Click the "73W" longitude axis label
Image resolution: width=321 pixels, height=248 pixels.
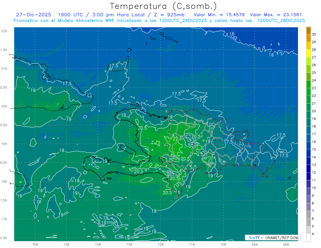129,244
